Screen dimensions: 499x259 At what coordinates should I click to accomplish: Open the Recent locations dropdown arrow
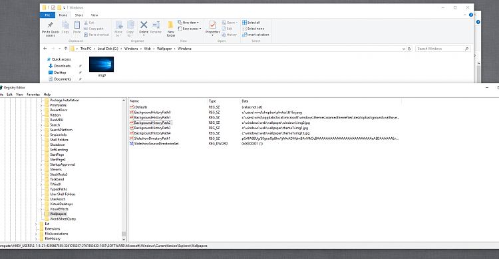(59, 49)
